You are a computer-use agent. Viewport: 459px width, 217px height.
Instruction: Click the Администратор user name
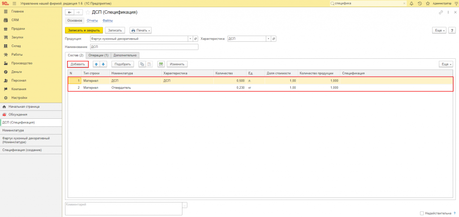click(442, 3)
